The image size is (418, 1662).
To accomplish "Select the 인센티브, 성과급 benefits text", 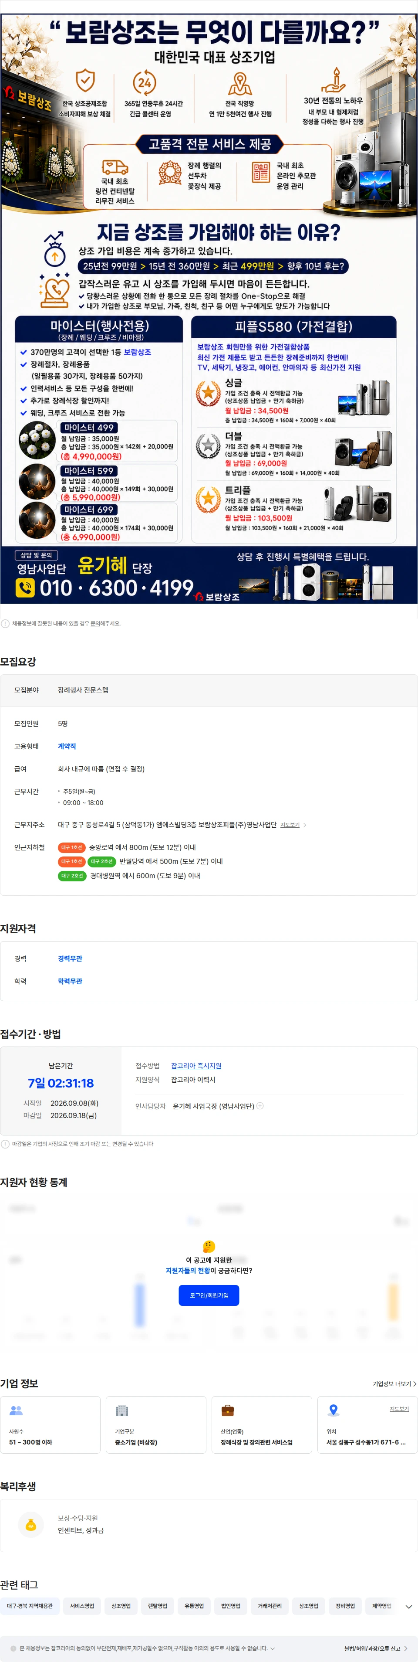I will [x=81, y=1530].
